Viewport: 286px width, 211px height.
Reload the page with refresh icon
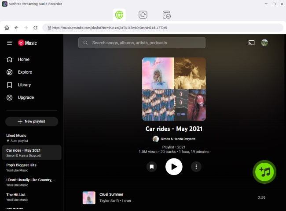click(x=35, y=28)
